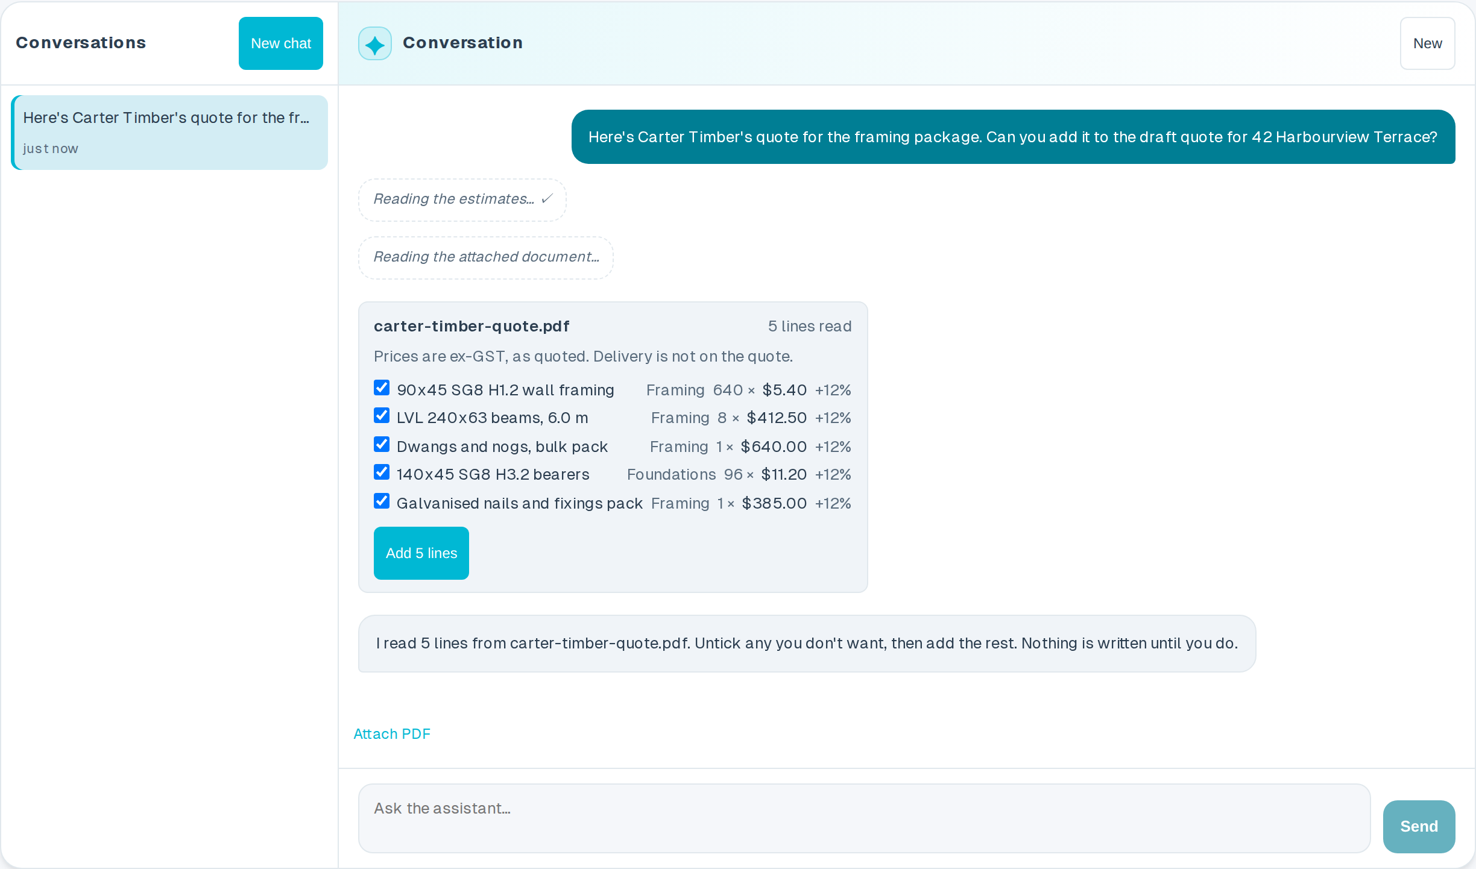Select the $412.50 price on the LVL beams line
This screenshot has height=869, width=1476.
coord(777,418)
